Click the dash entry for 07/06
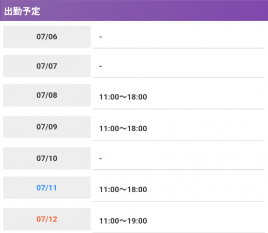 coord(100,37)
